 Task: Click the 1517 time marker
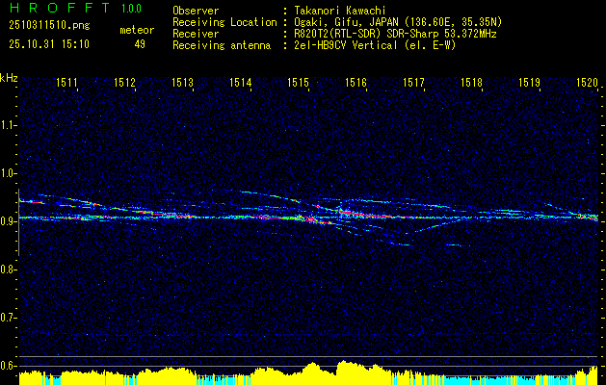pyautogui.click(x=413, y=82)
